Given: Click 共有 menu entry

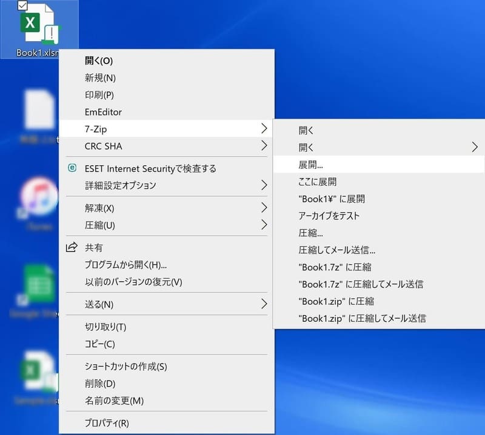Looking at the screenshot, I should [x=167, y=247].
